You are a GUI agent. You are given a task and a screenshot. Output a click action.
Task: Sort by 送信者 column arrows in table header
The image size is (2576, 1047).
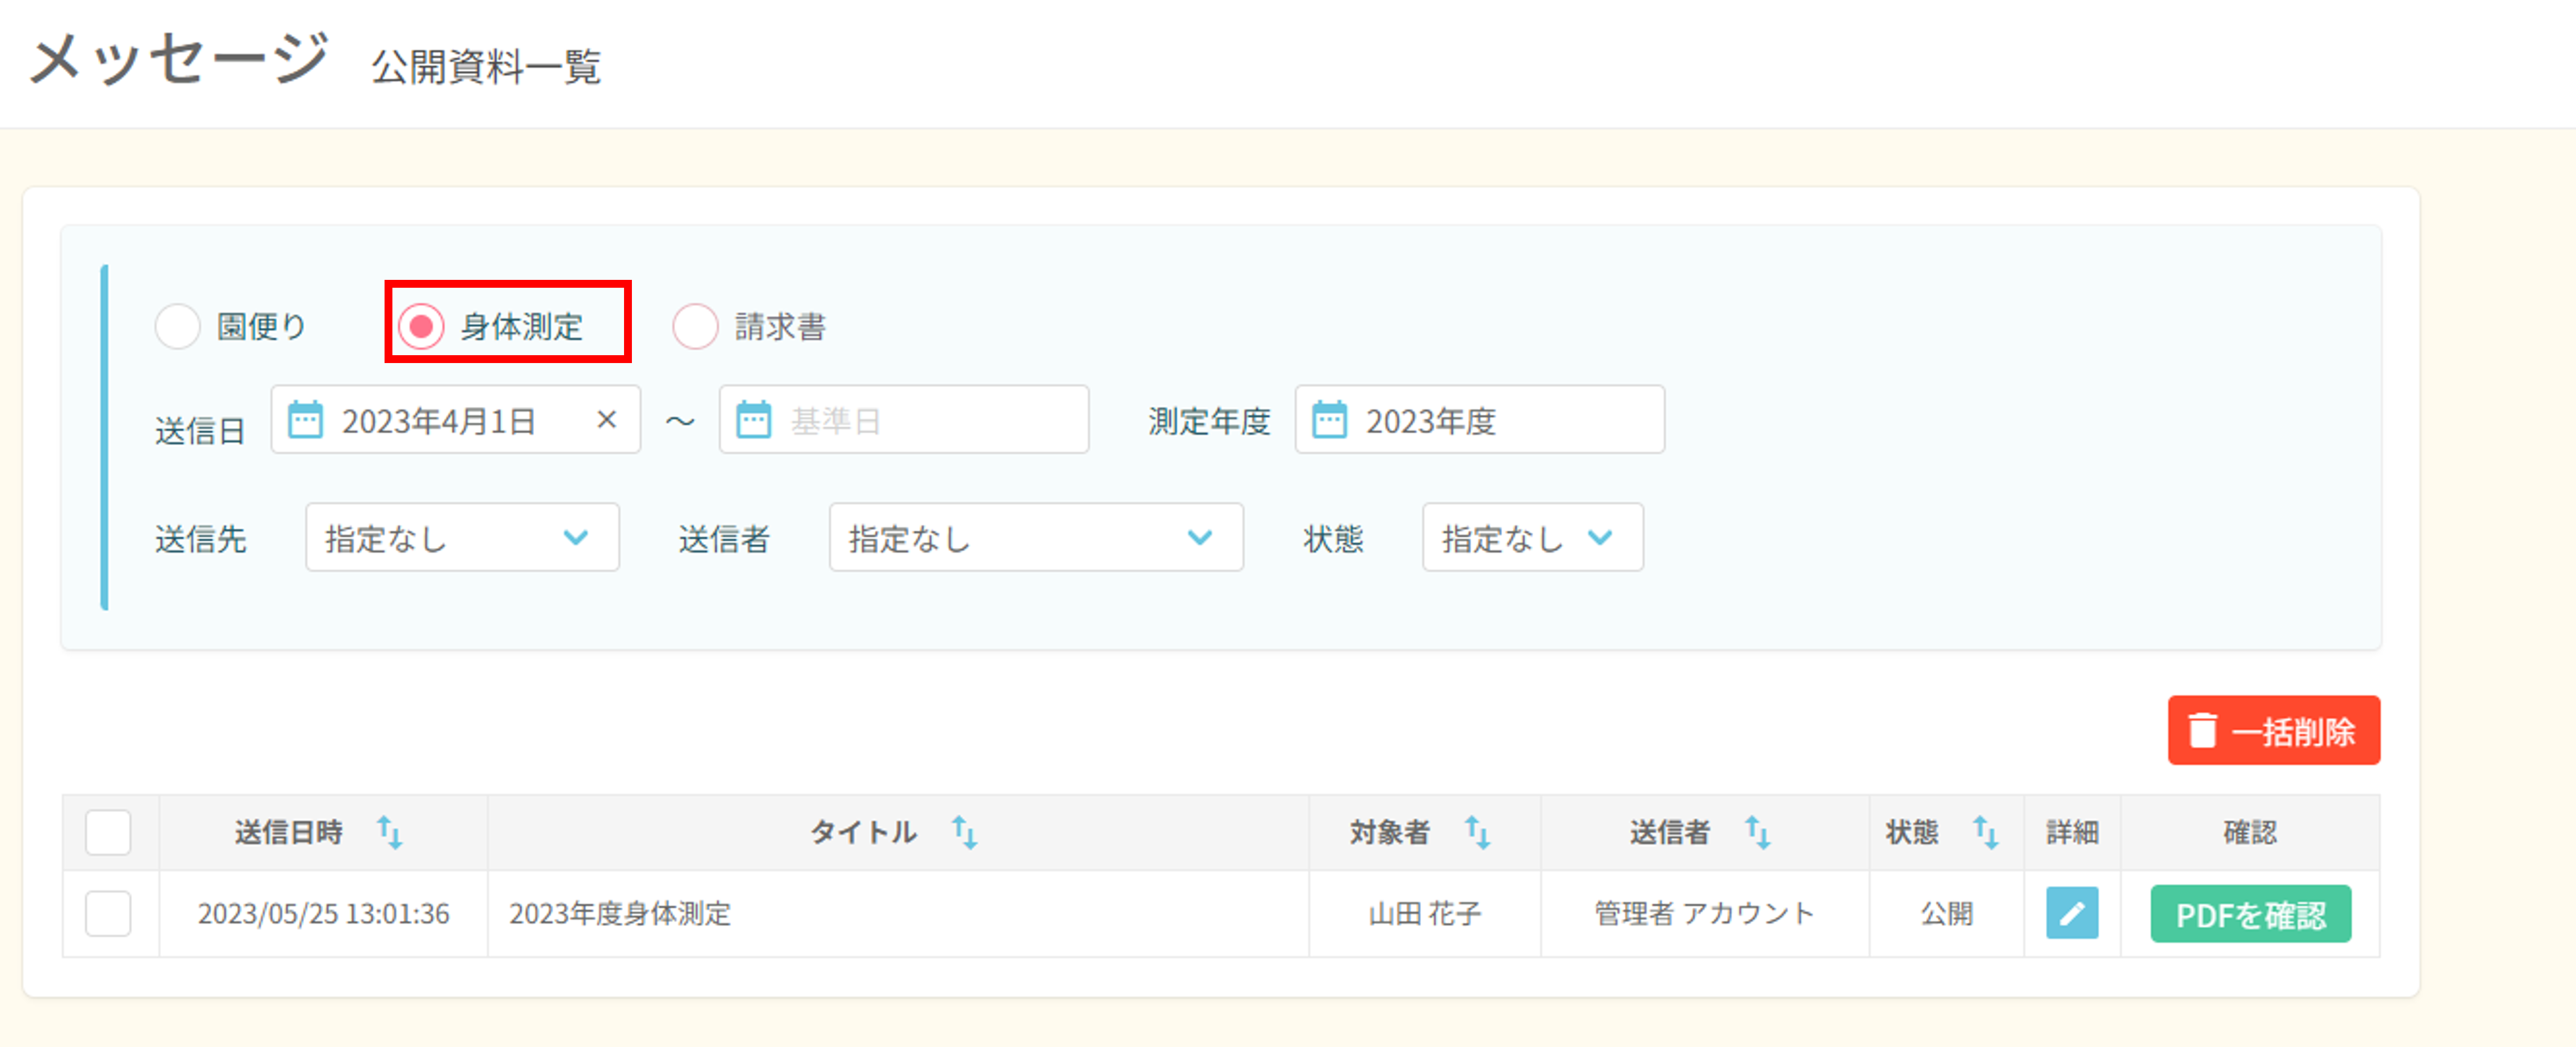1757,832
